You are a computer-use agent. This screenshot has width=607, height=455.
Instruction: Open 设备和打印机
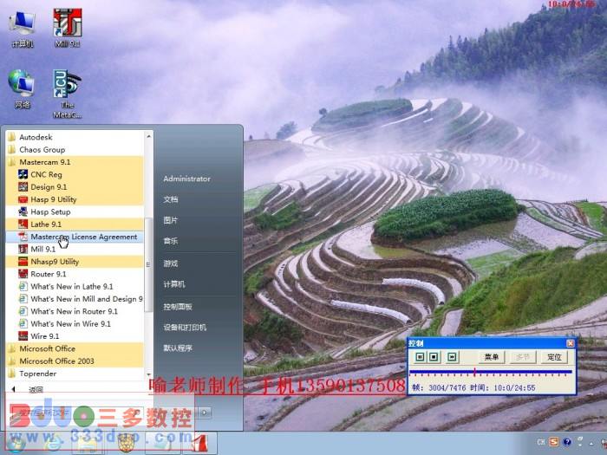tap(185, 328)
